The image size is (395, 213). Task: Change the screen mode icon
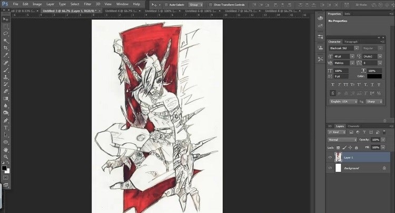point(6,185)
